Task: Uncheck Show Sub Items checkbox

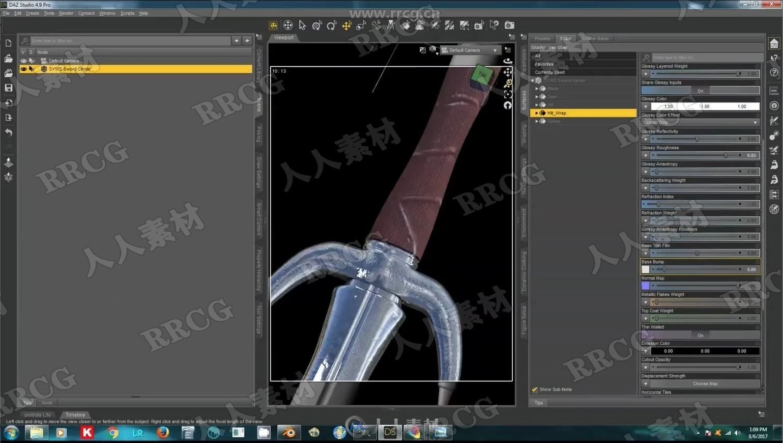Action: tap(535, 390)
